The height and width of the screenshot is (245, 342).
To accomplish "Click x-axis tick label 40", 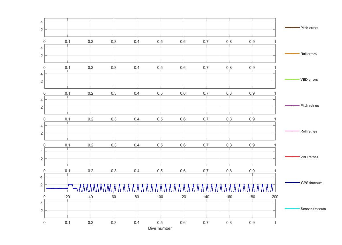I will point(91,197).
